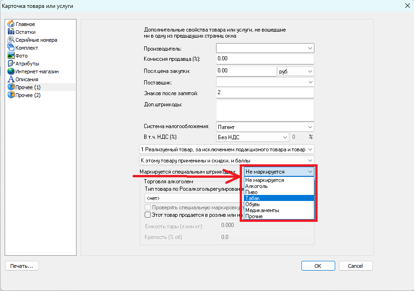Screen dimensions: 414x291
Task: Open the Главное page
Action: pyautogui.click(x=25, y=24)
